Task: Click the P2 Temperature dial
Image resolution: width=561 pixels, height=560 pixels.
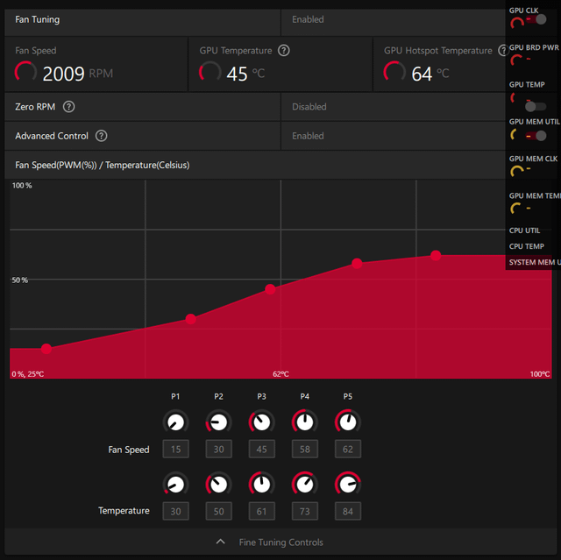Action: click(218, 485)
